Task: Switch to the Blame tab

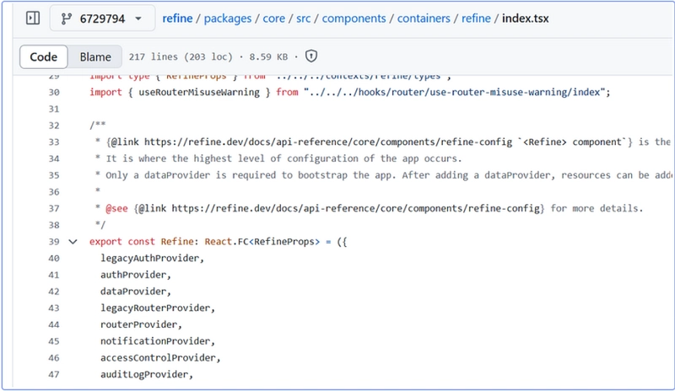Action: click(x=95, y=56)
